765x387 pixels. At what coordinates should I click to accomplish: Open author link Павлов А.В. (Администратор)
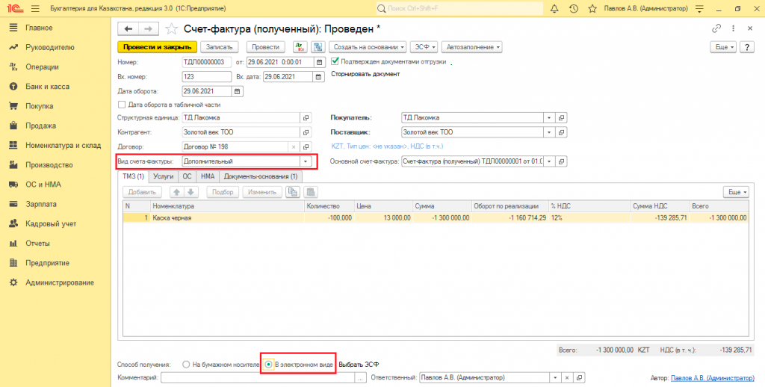[x=712, y=378]
